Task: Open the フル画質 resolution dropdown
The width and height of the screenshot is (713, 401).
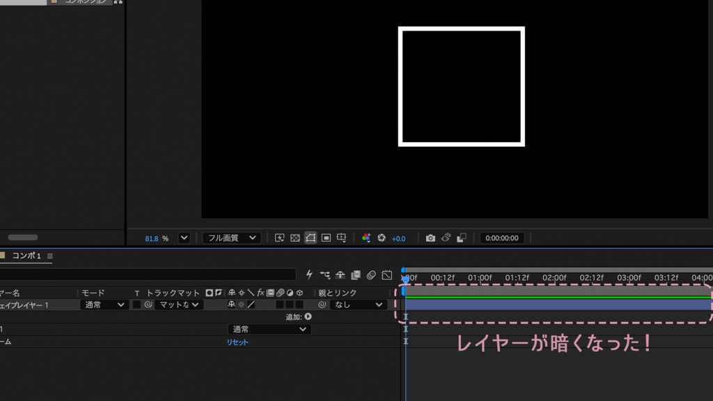Action: (x=231, y=238)
